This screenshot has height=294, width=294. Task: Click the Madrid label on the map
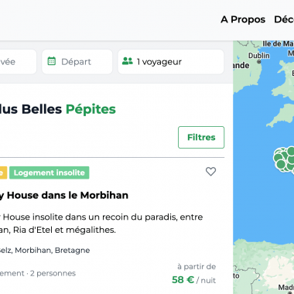pos(286,287)
